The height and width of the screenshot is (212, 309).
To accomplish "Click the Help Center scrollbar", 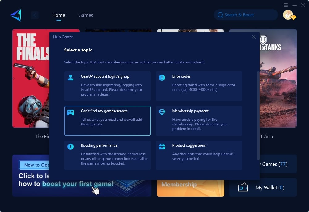I will (258, 116).
